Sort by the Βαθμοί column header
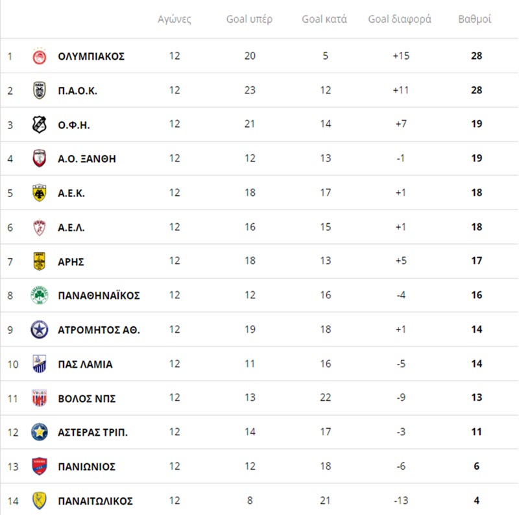This screenshot has height=515, width=519. pyautogui.click(x=475, y=19)
